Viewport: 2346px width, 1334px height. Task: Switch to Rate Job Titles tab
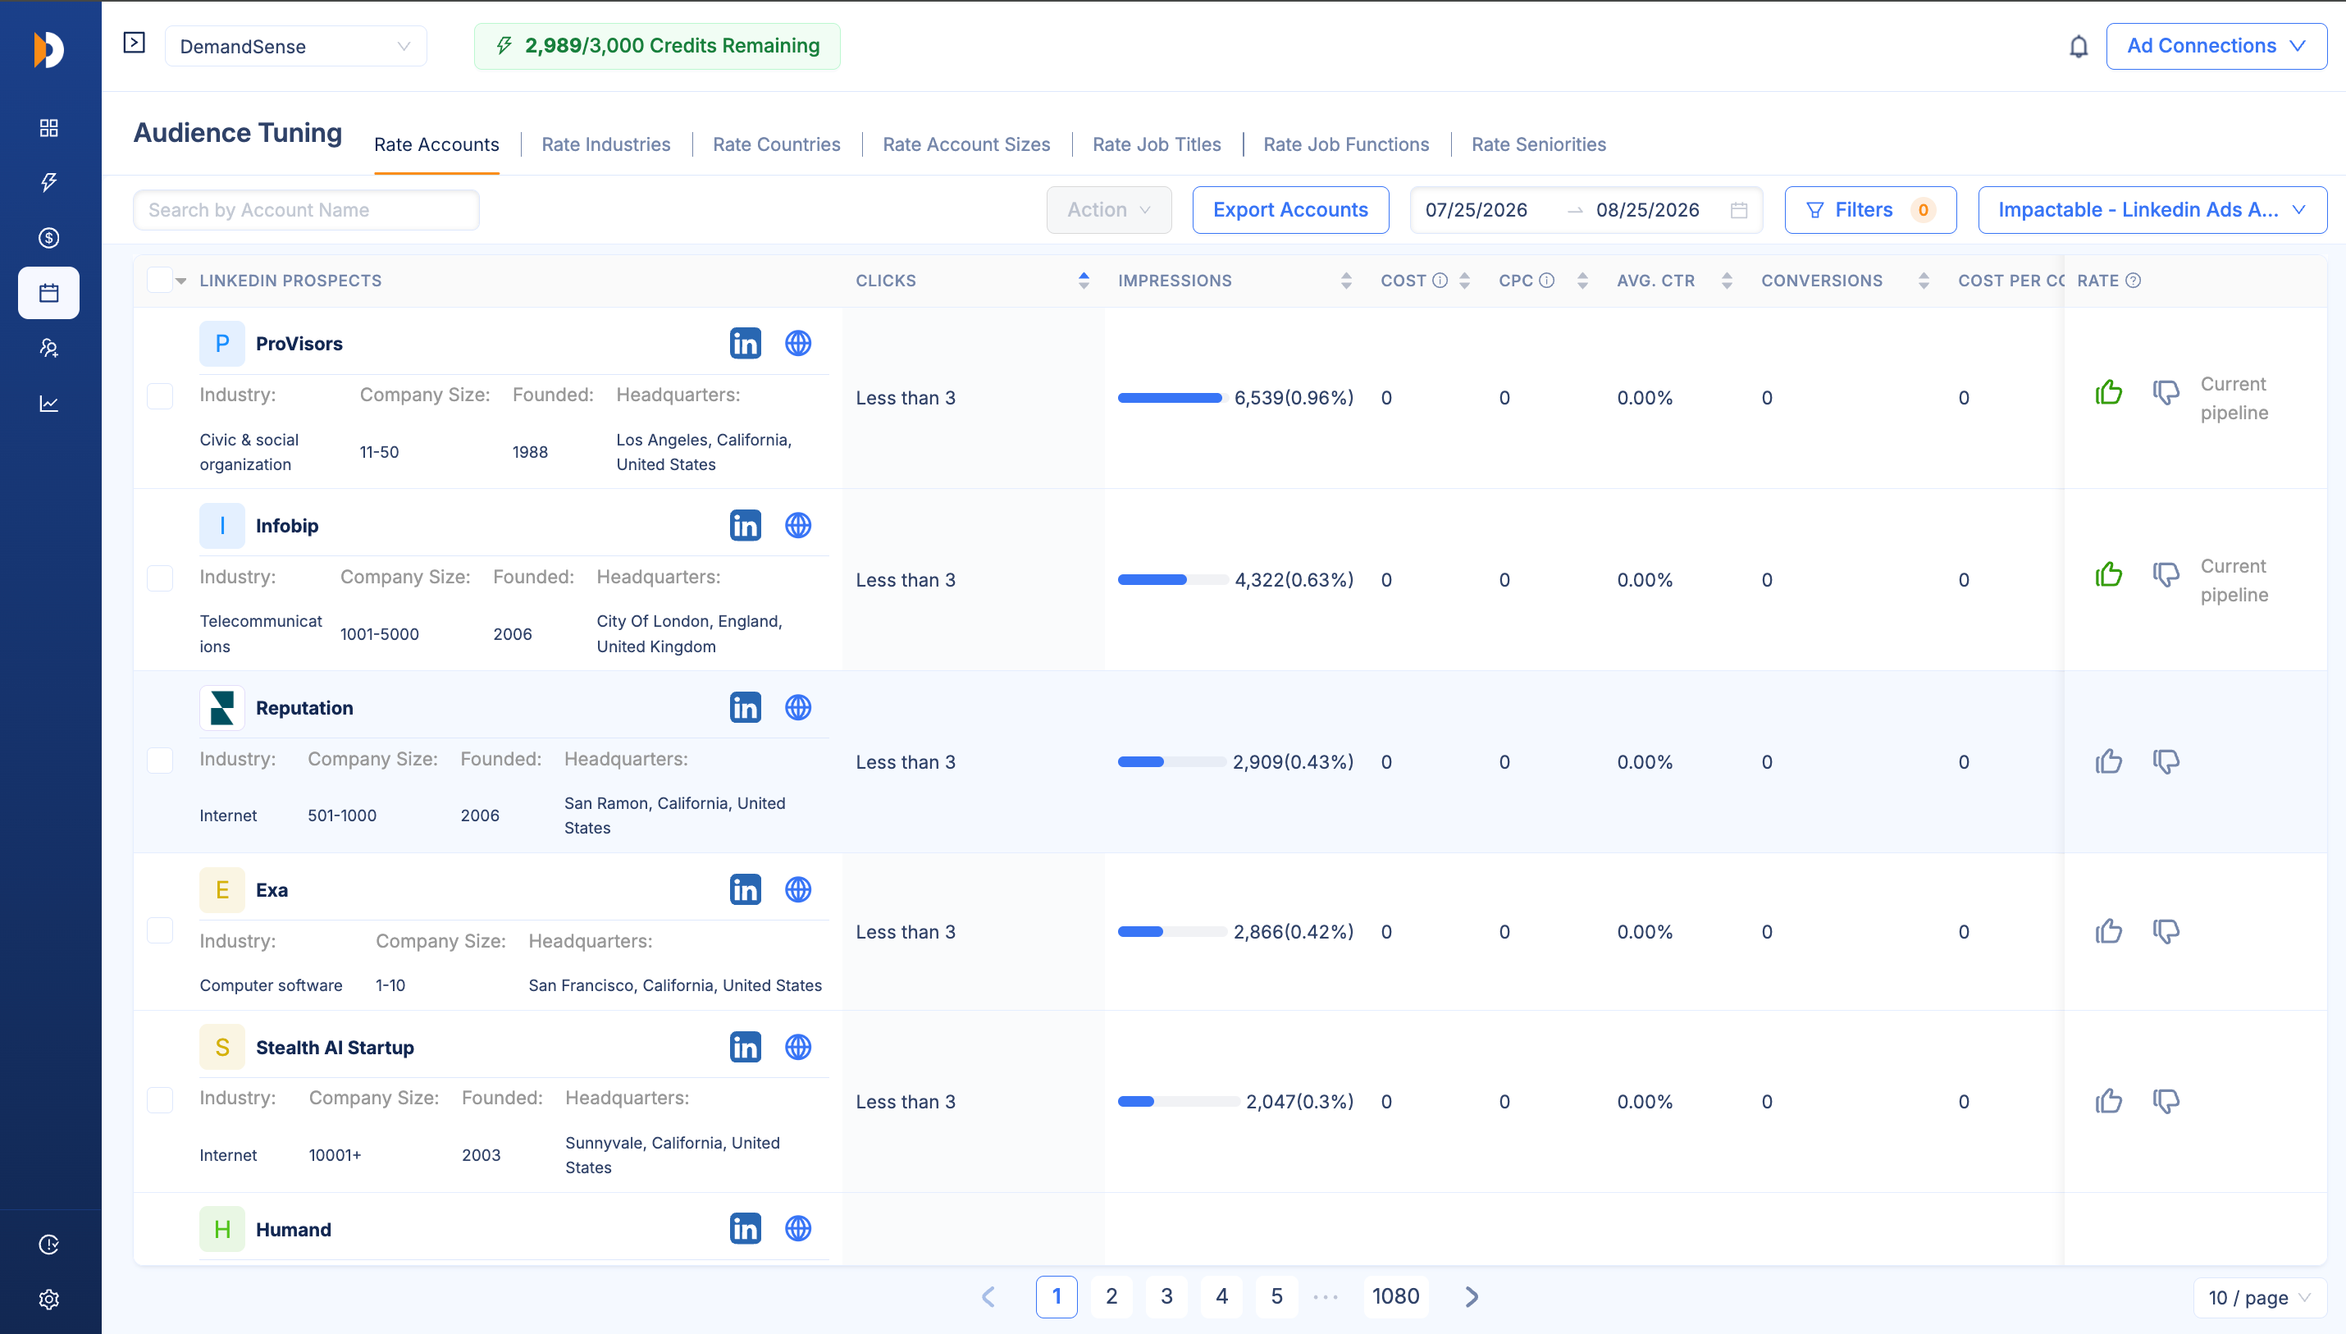tap(1156, 144)
